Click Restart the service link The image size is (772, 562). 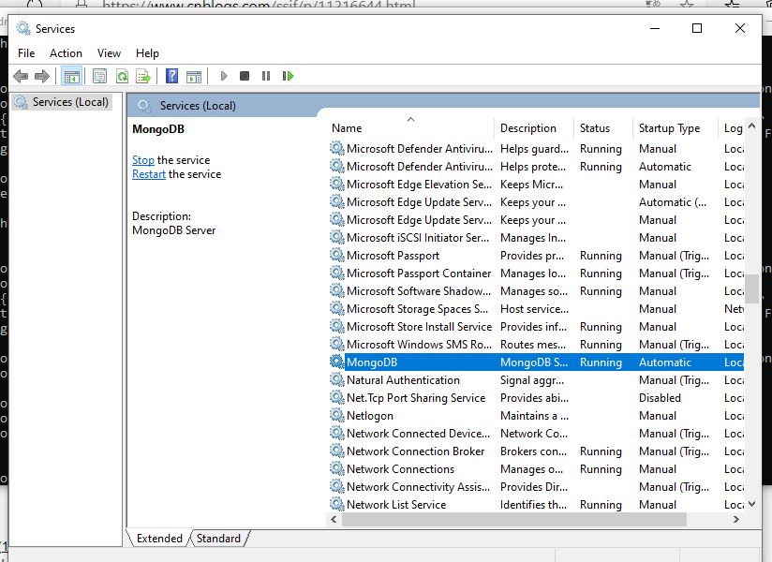[149, 174]
